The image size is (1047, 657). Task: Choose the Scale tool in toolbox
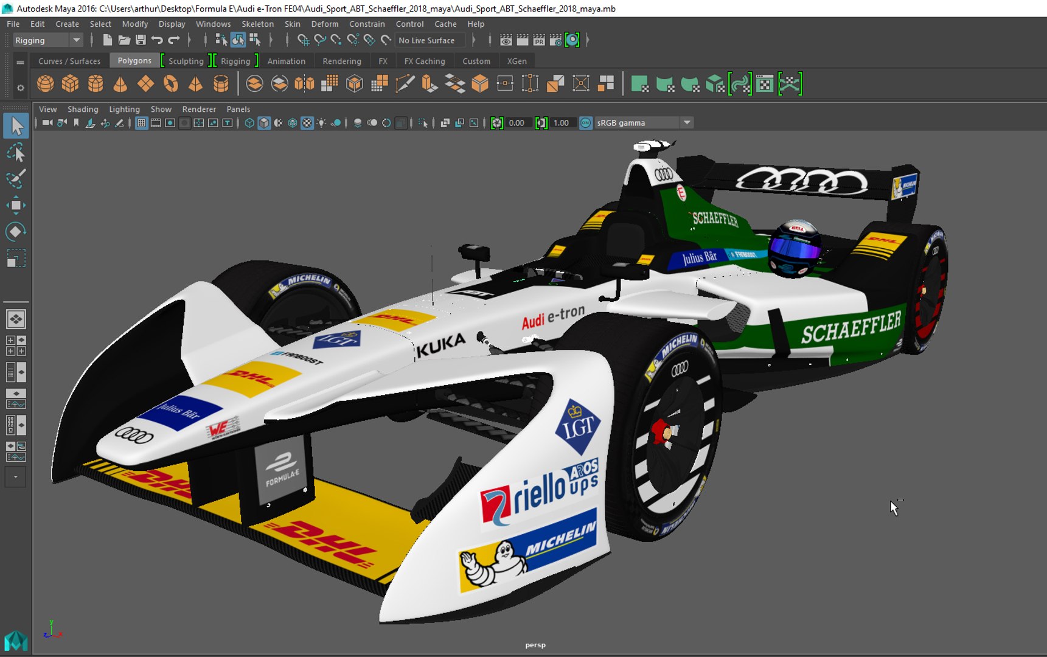click(x=16, y=259)
